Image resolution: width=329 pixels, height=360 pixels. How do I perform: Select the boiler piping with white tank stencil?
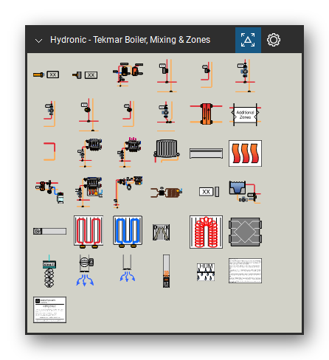click(50, 192)
